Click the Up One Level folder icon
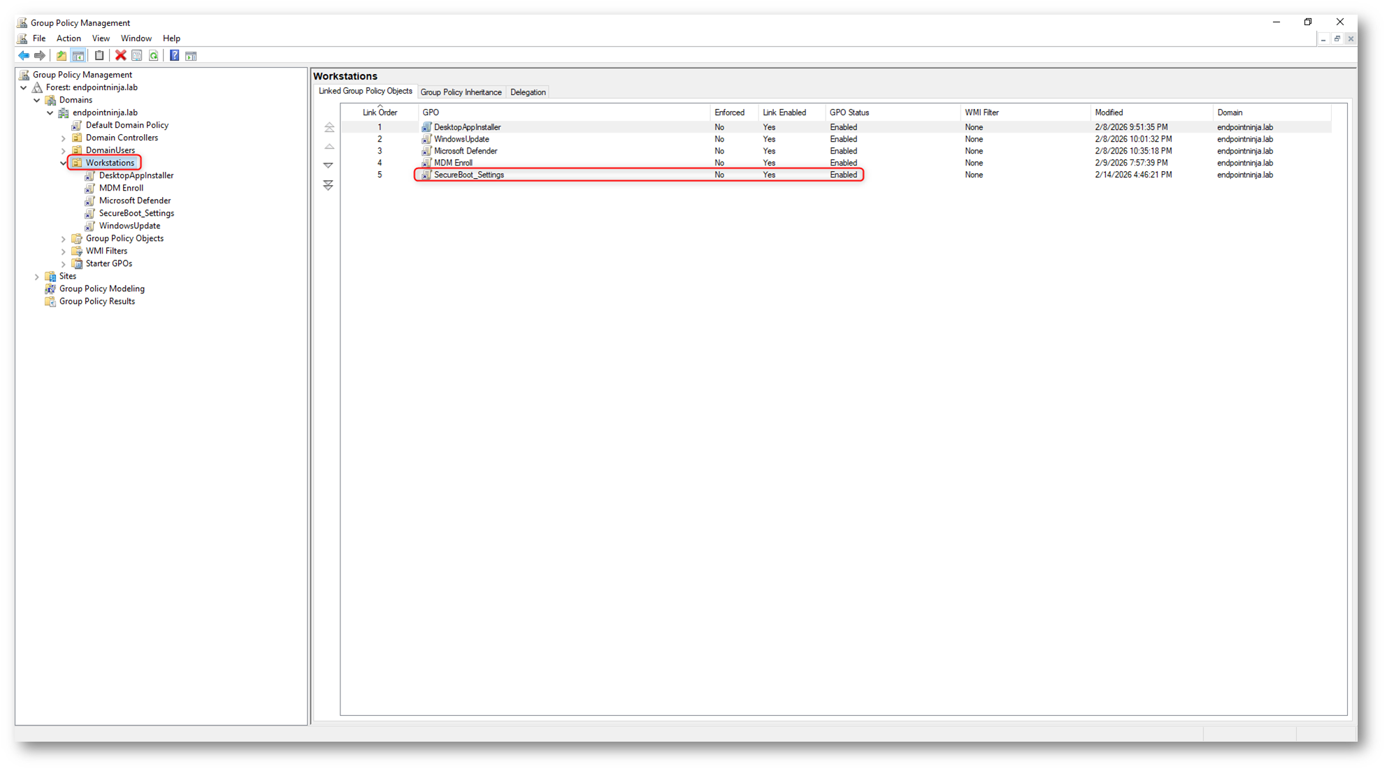 click(x=62, y=56)
